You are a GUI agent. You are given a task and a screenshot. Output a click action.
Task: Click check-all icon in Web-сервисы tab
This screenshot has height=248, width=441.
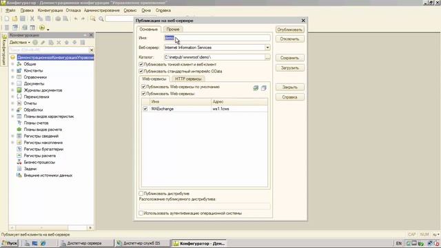click(x=256, y=88)
